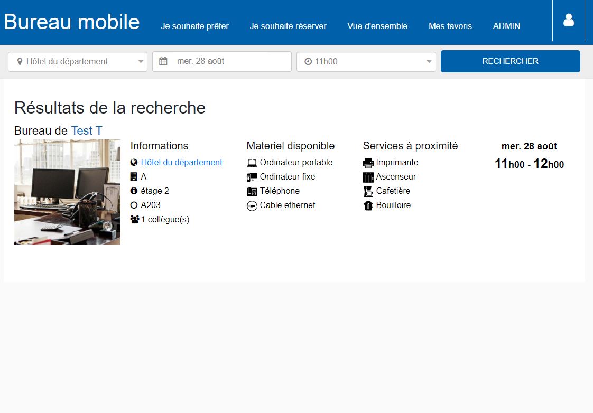Click the 1 collègue(s) text

[165, 220]
